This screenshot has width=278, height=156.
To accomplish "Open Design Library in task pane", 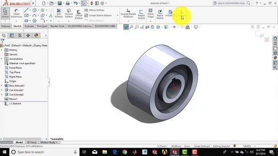I will coord(275,43).
